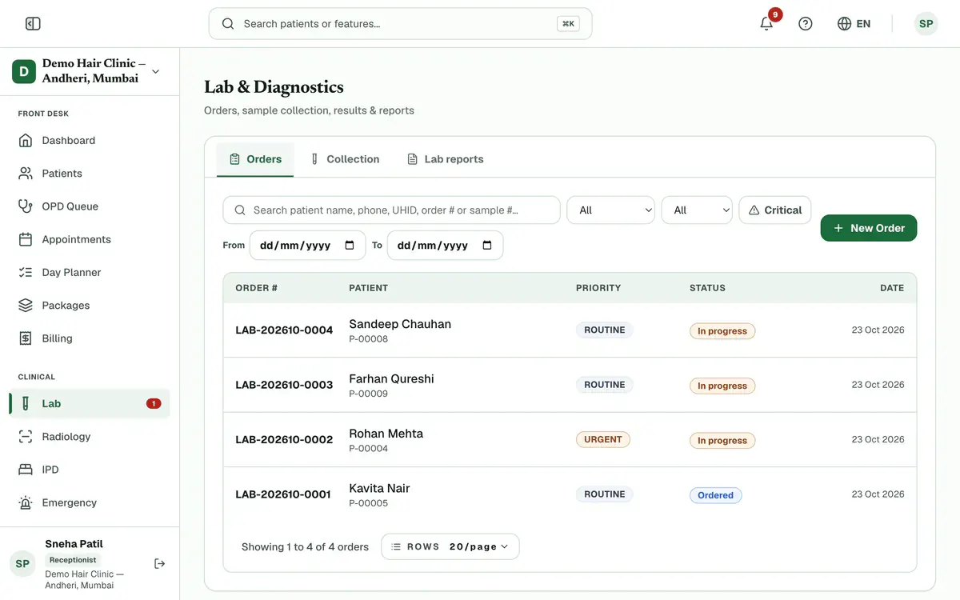Click Farhan Qureshi's ROUTINE priority badge
This screenshot has width=960, height=600.
[x=605, y=385]
